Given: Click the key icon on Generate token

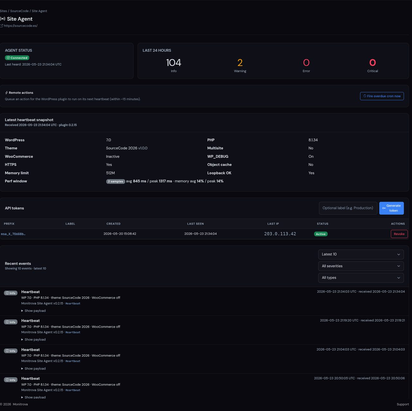Looking at the screenshot, I should pos(384,208).
